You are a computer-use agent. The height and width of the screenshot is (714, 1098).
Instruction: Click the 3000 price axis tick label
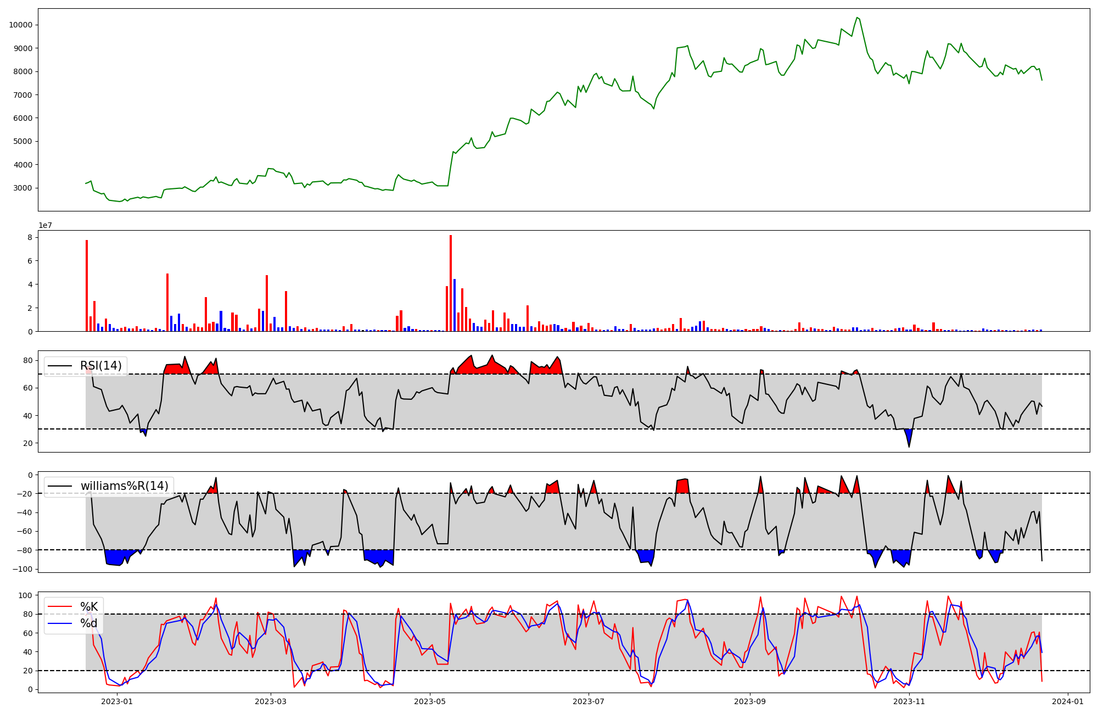[x=23, y=188]
